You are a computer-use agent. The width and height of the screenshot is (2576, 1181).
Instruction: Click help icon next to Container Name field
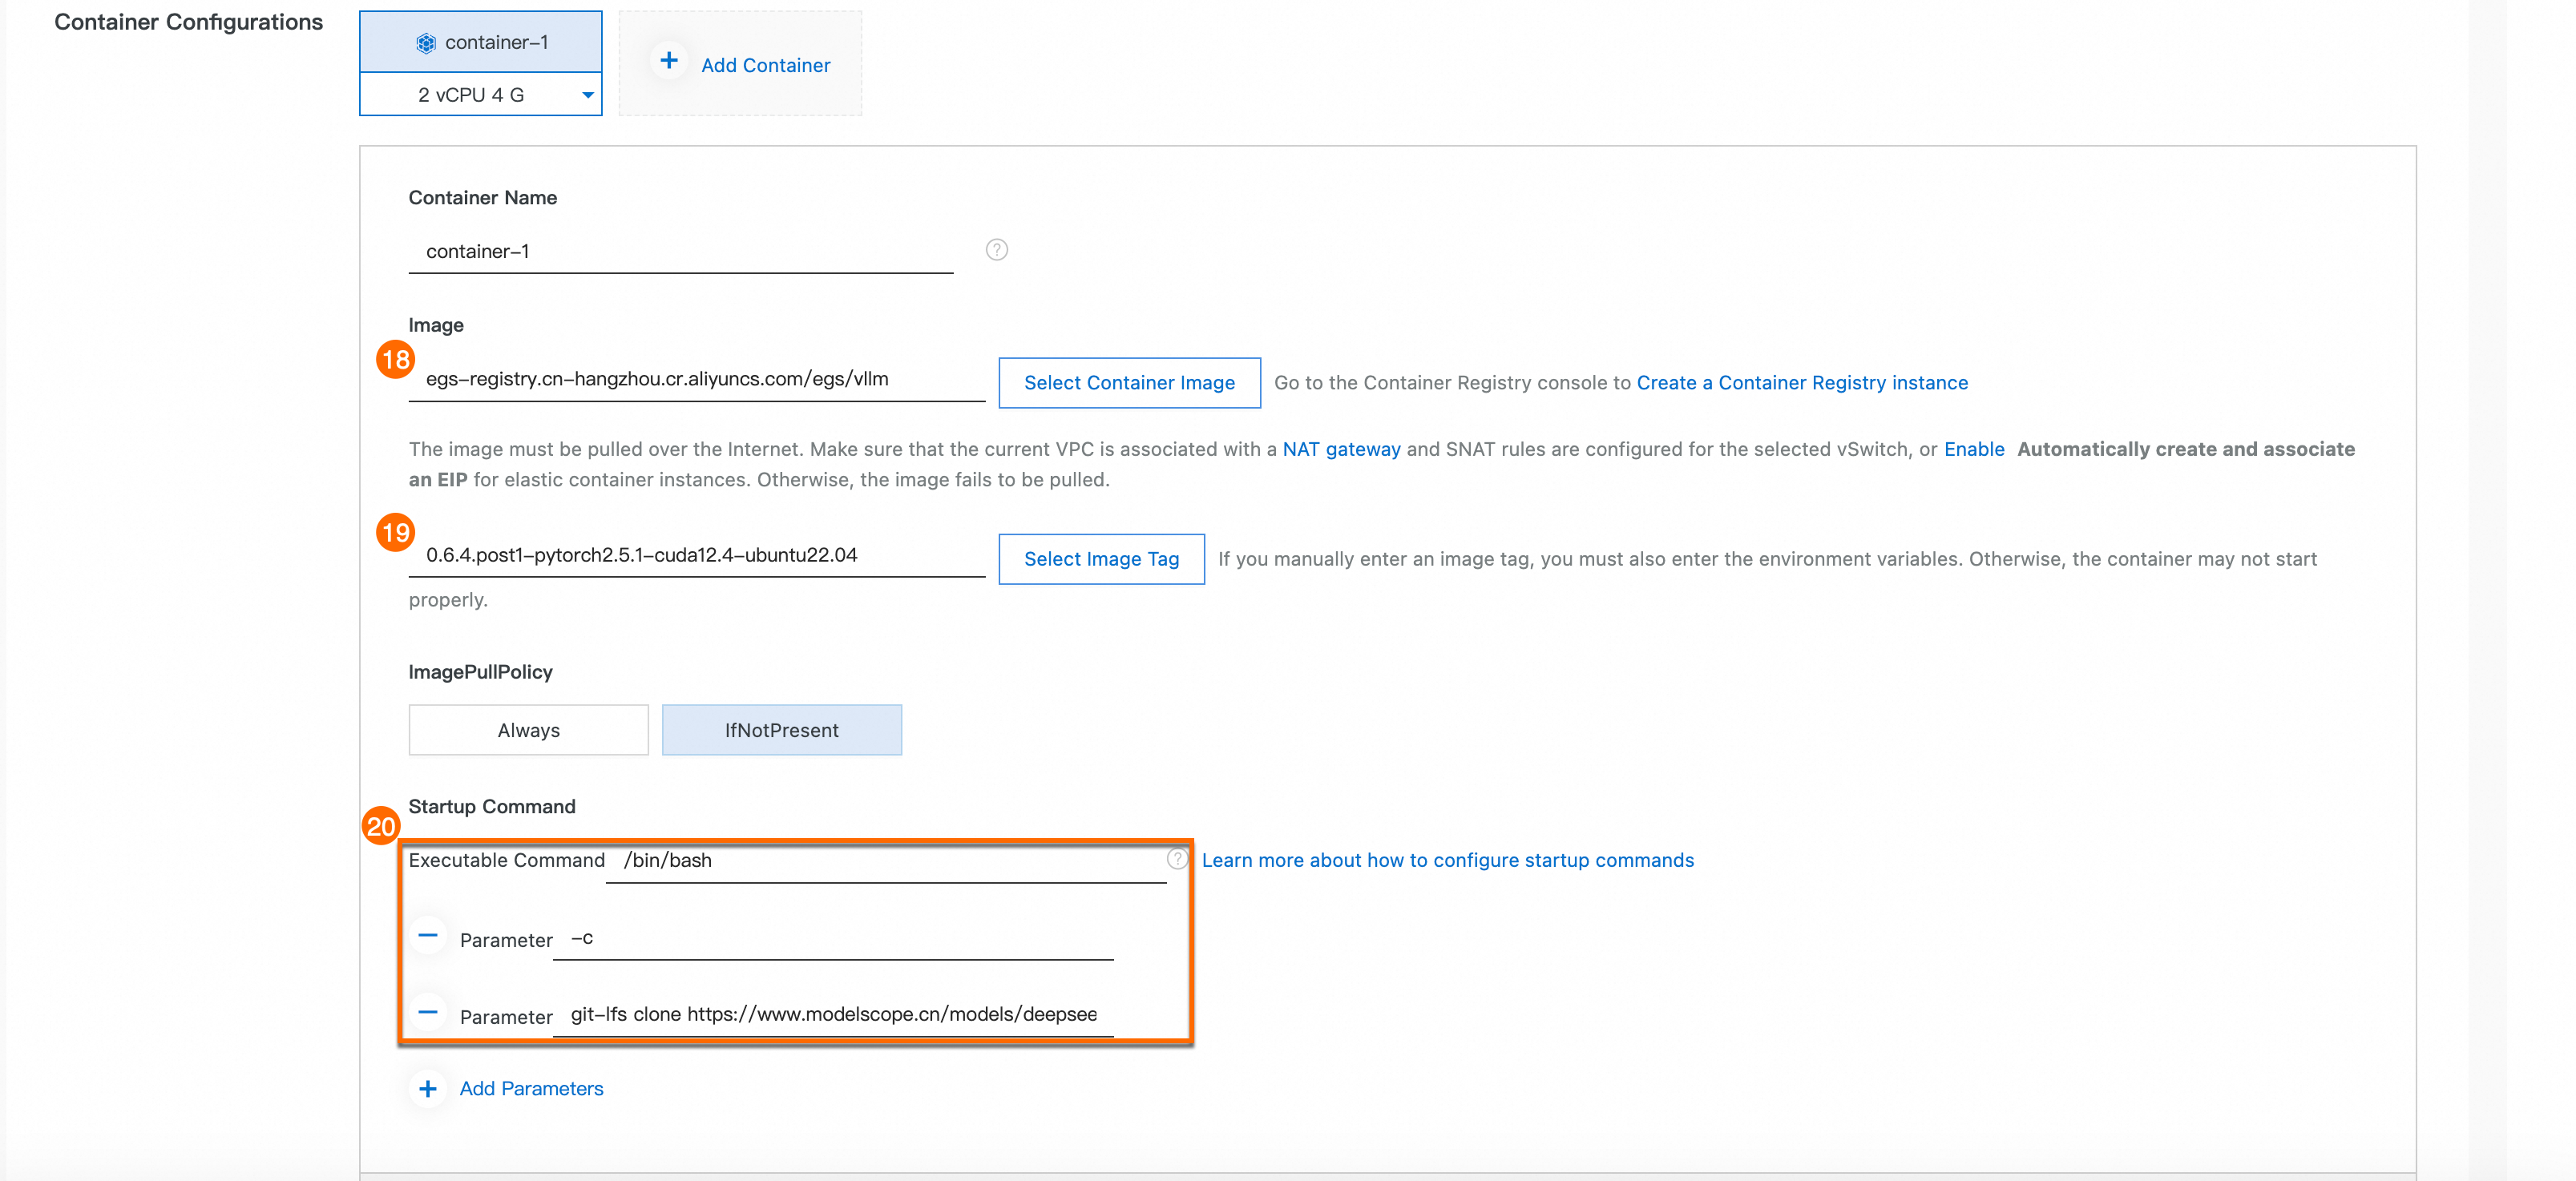coord(996,250)
